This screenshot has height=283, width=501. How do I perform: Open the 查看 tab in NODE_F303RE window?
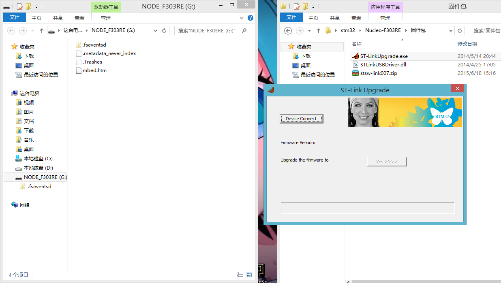click(79, 18)
